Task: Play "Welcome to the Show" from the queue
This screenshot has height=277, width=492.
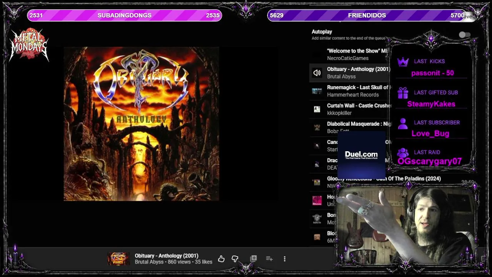Action: click(358, 51)
